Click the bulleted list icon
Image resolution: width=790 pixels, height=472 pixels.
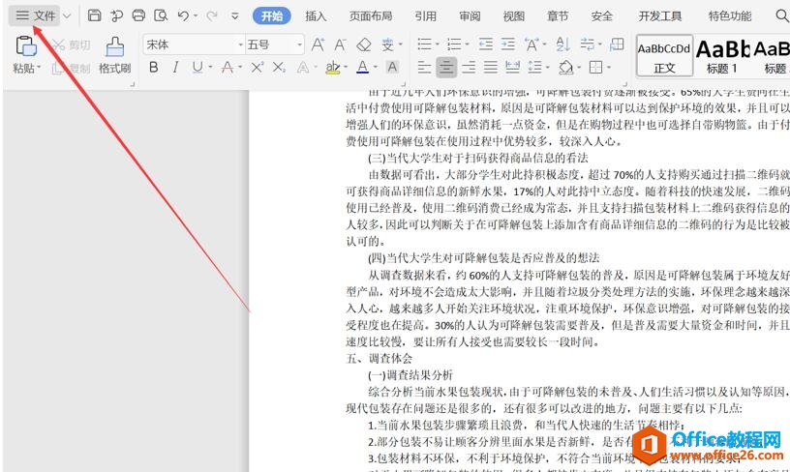point(424,44)
